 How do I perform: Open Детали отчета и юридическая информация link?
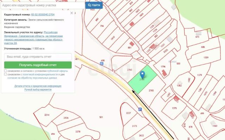38,86
